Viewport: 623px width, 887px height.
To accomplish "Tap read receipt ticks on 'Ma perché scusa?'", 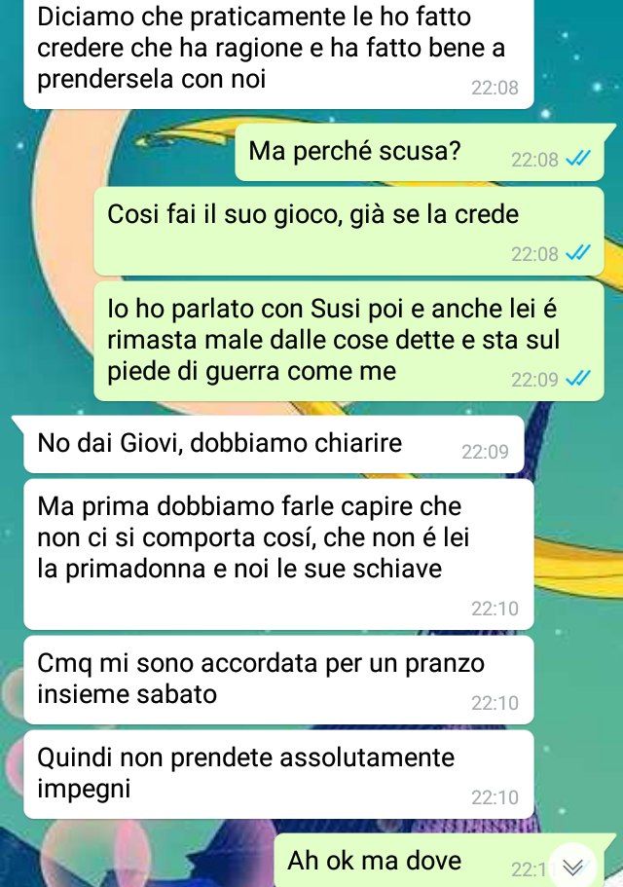I will (x=578, y=159).
